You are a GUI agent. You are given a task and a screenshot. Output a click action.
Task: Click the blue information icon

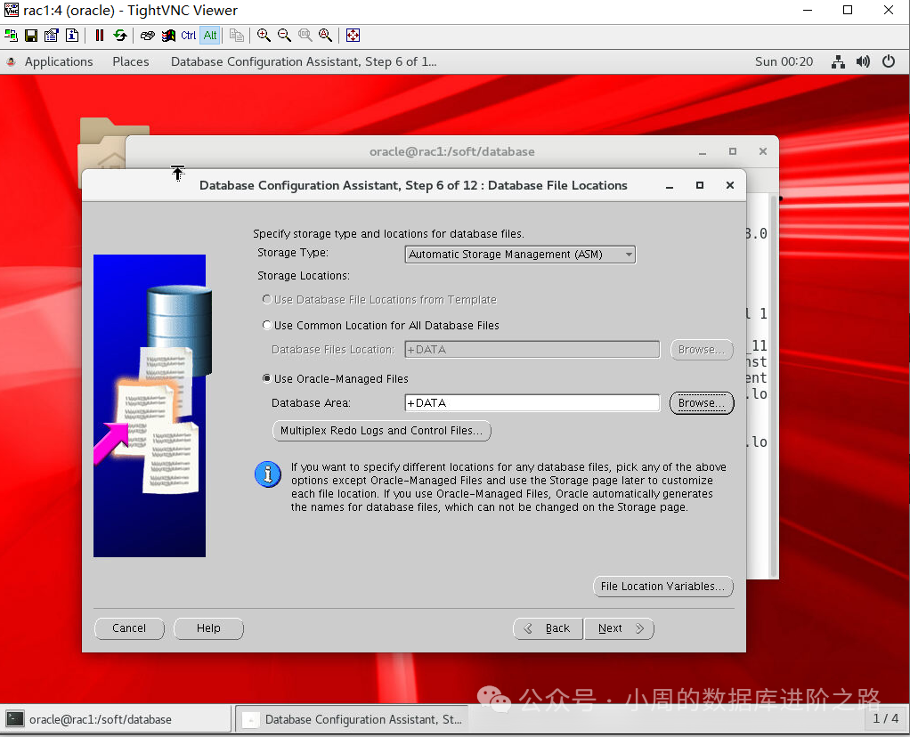tap(267, 474)
